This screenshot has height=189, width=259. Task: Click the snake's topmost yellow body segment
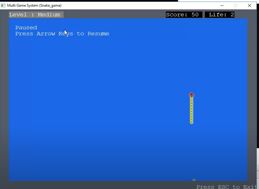tap(192, 99)
